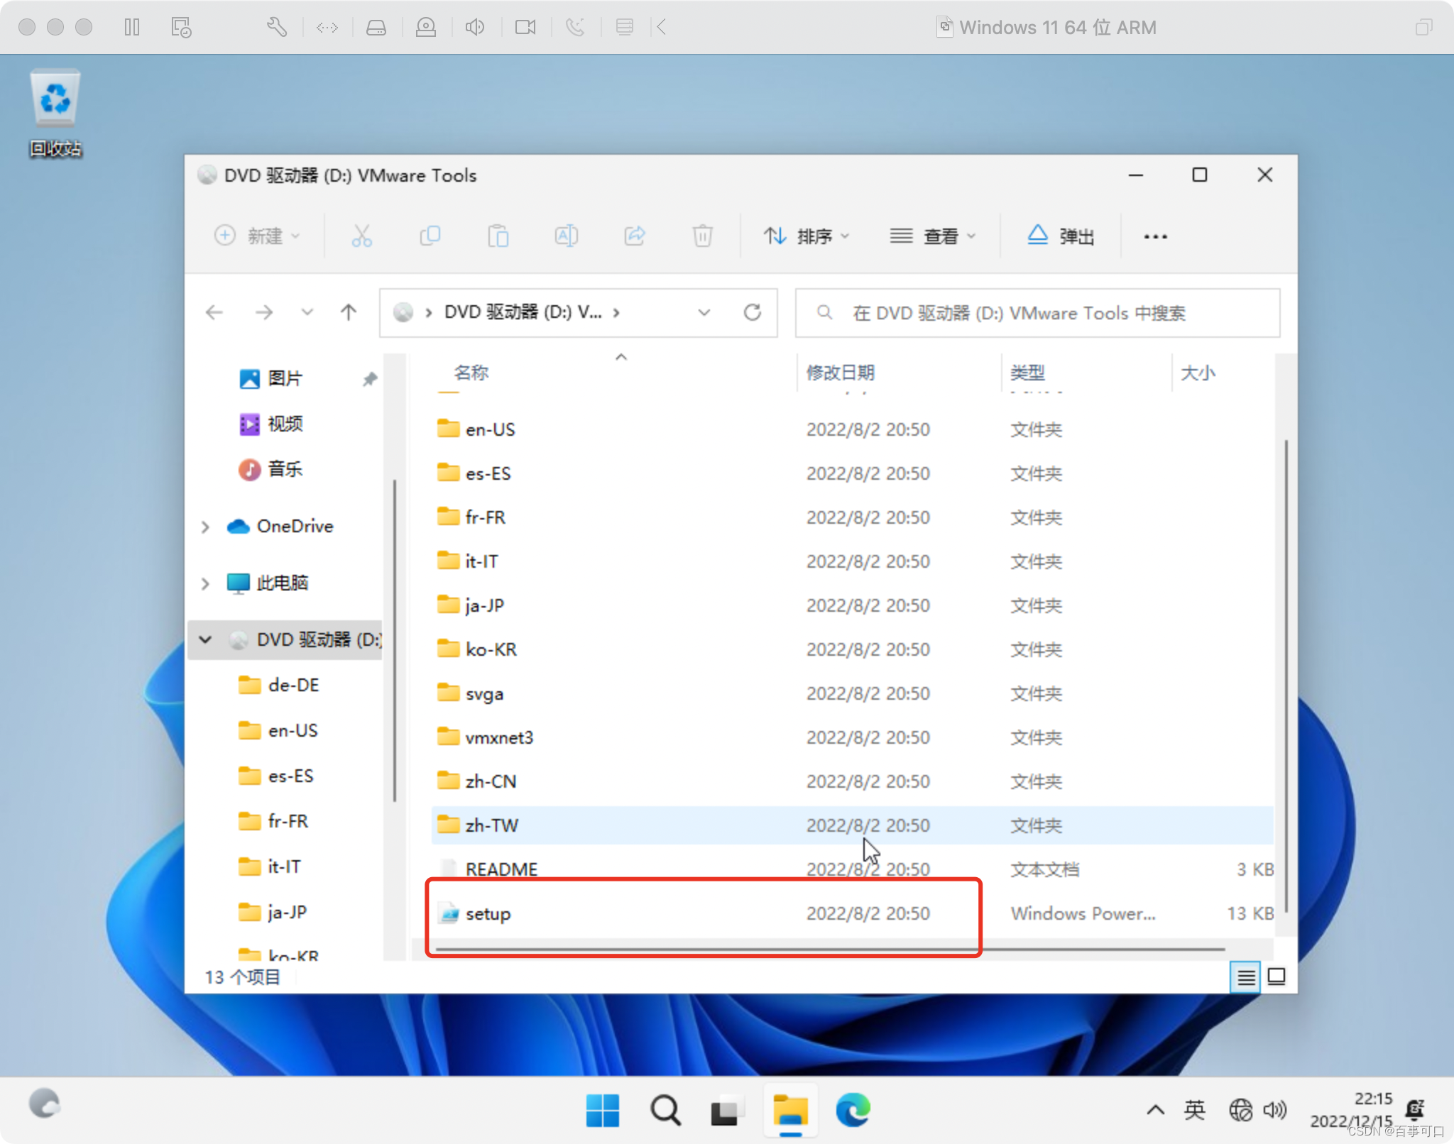Open the taskbar Search icon

click(x=665, y=1110)
